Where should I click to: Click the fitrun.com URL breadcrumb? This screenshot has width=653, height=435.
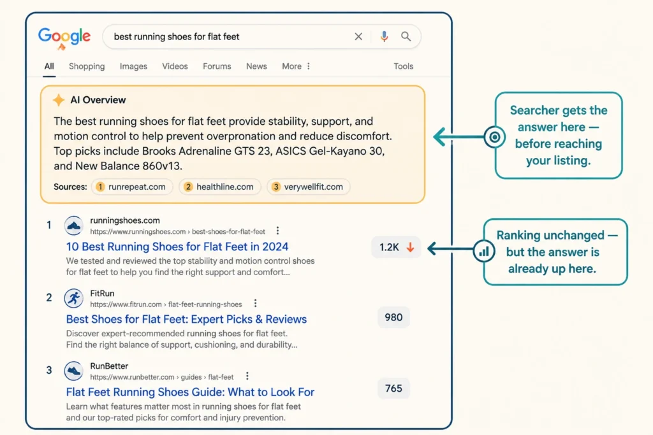click(166, 304)
